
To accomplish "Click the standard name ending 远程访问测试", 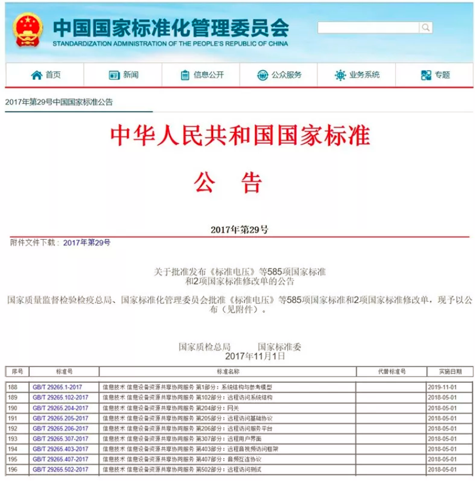I will [182, 470].
